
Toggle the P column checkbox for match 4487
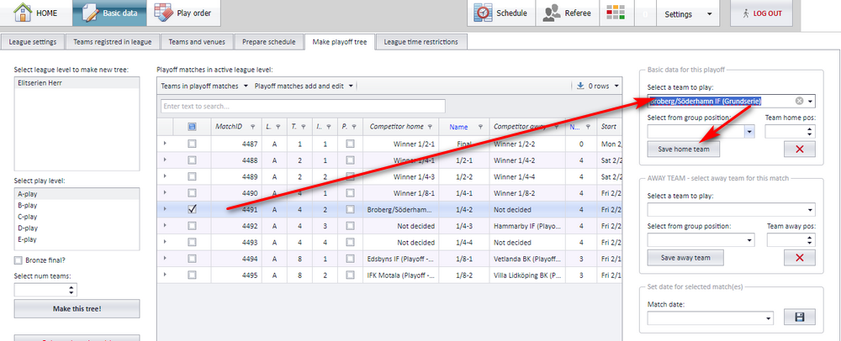click(x=350, y=144)
